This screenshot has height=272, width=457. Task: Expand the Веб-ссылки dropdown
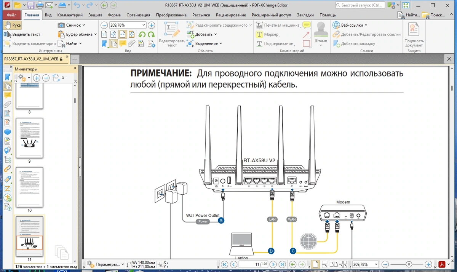[x=366, y=25]
